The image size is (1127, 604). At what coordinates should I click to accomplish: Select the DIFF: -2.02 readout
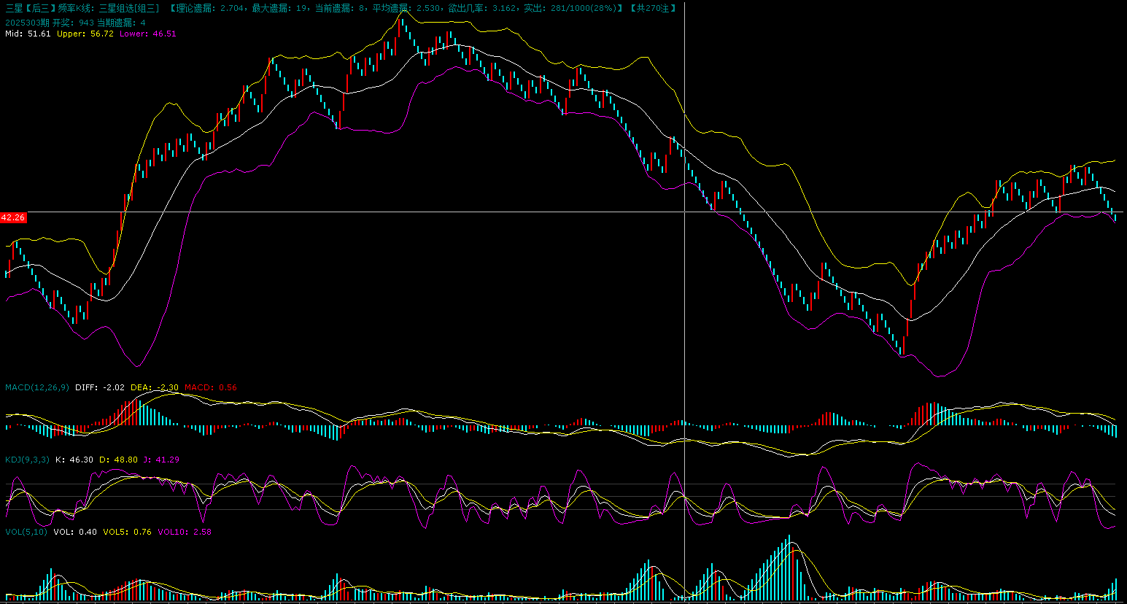(x=100, y=387)
